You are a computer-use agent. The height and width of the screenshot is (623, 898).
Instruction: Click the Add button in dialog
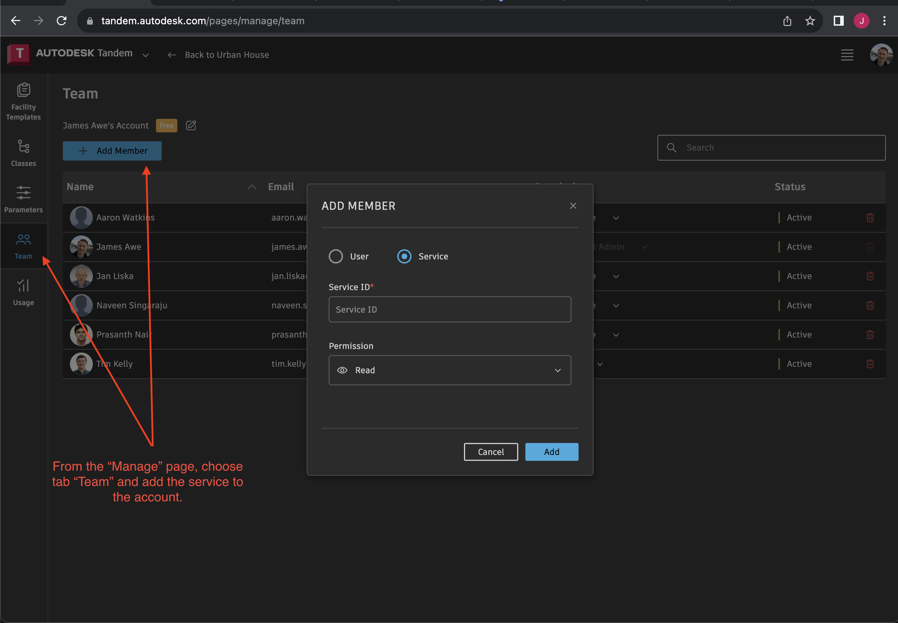click(x=551, y=452)
